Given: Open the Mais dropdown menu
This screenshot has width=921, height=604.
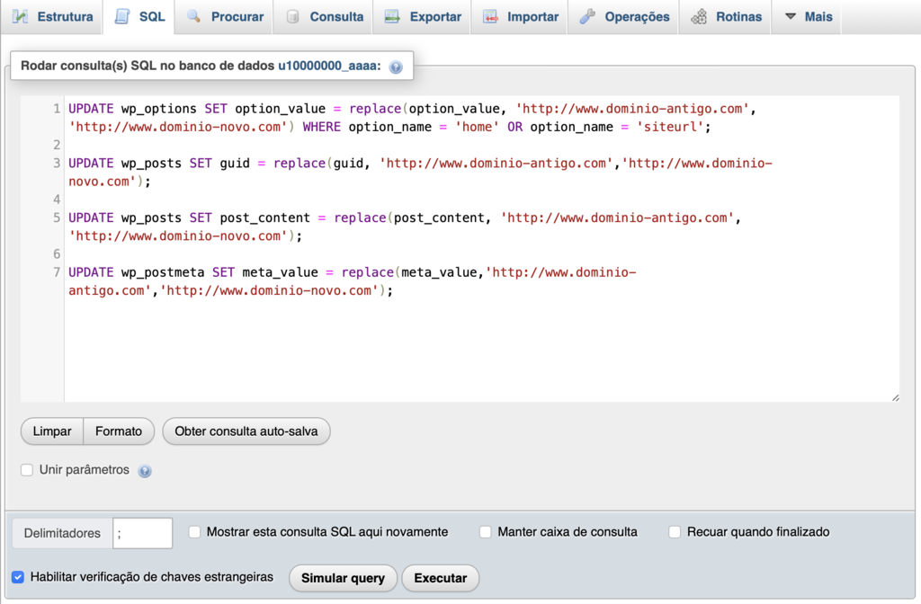Looking at the screenshot, I should [x=807, y=16].
